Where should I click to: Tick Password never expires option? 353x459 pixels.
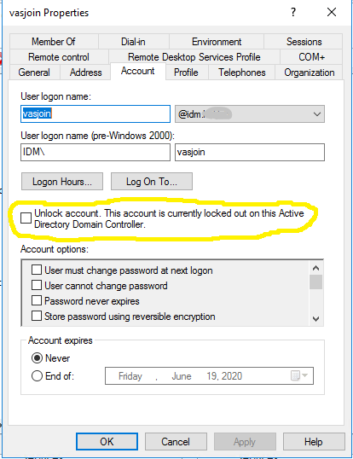[x=37, y=300]
